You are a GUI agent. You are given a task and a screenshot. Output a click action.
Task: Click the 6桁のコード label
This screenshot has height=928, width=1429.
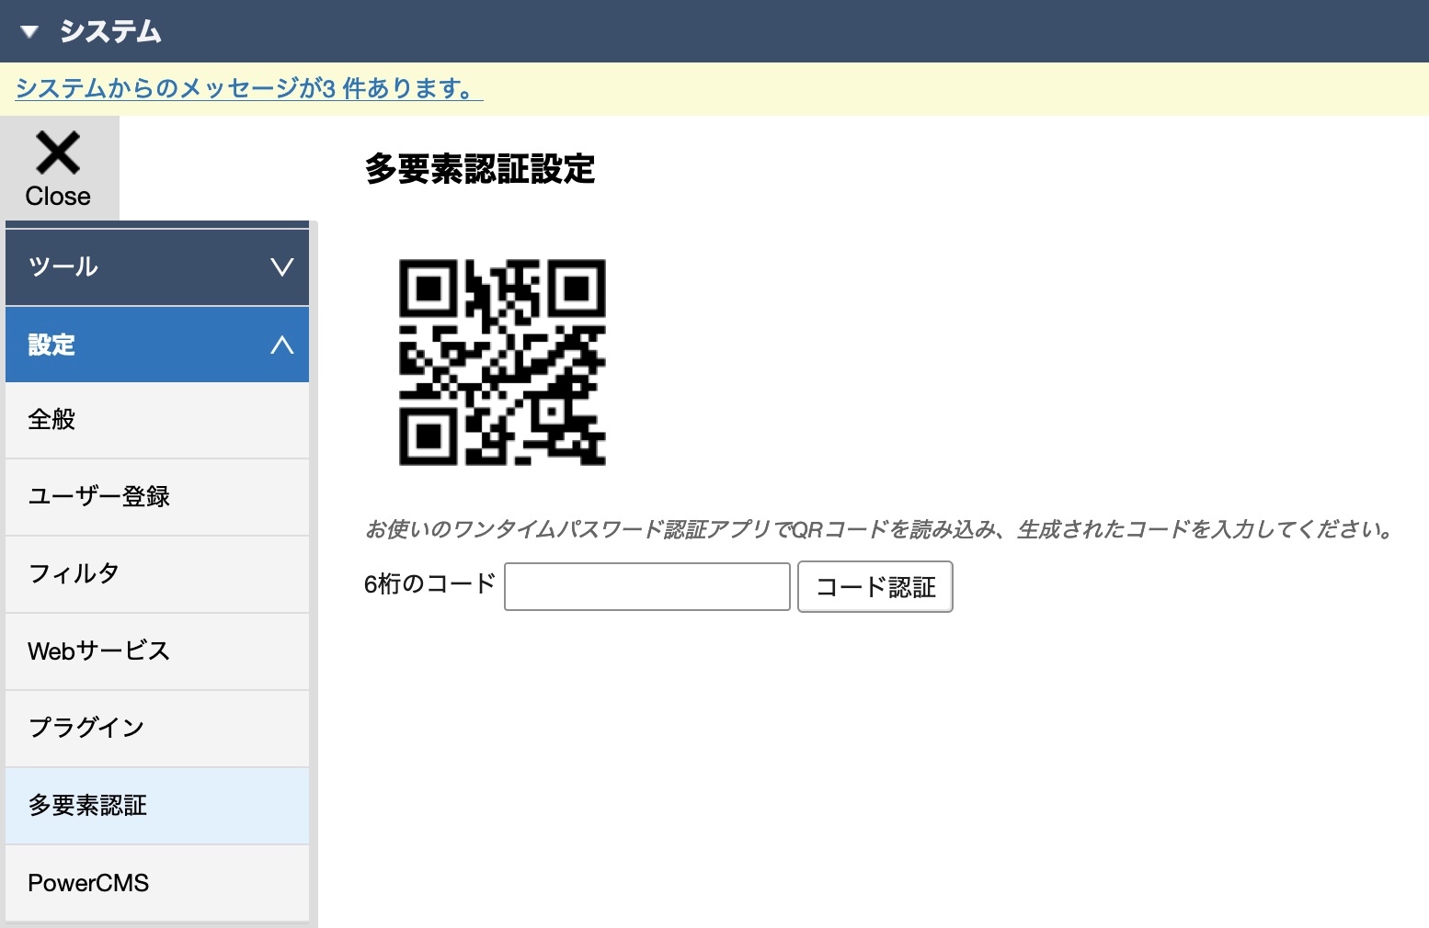click(x=430, y=584)
